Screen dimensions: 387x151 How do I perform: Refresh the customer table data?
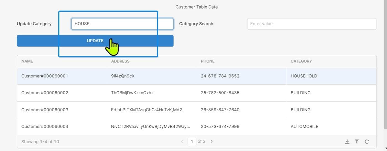pyautogui.click(x=367, y=142)
